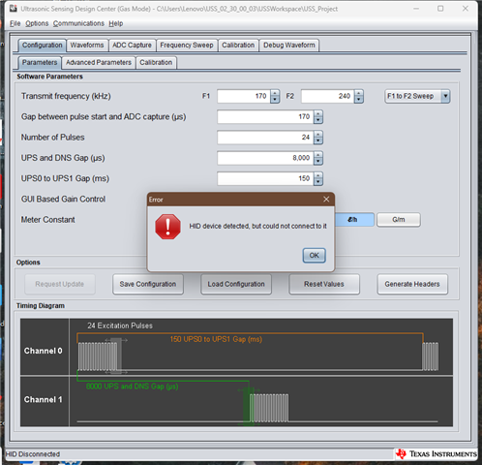The height and width of the screenshot is (465, 482).
Task: Maximize the Ultrasonic Sensing Design Center window
Action: [x=440, y=9]
